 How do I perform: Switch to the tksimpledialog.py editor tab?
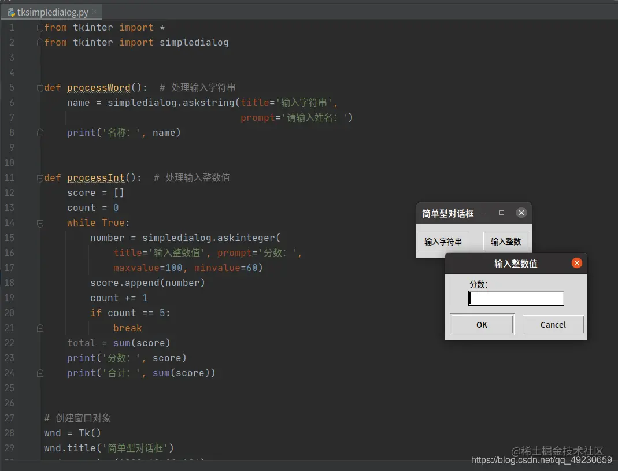(51, 12)
